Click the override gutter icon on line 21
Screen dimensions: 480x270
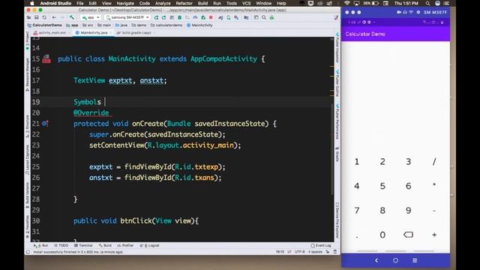(45, 123)
